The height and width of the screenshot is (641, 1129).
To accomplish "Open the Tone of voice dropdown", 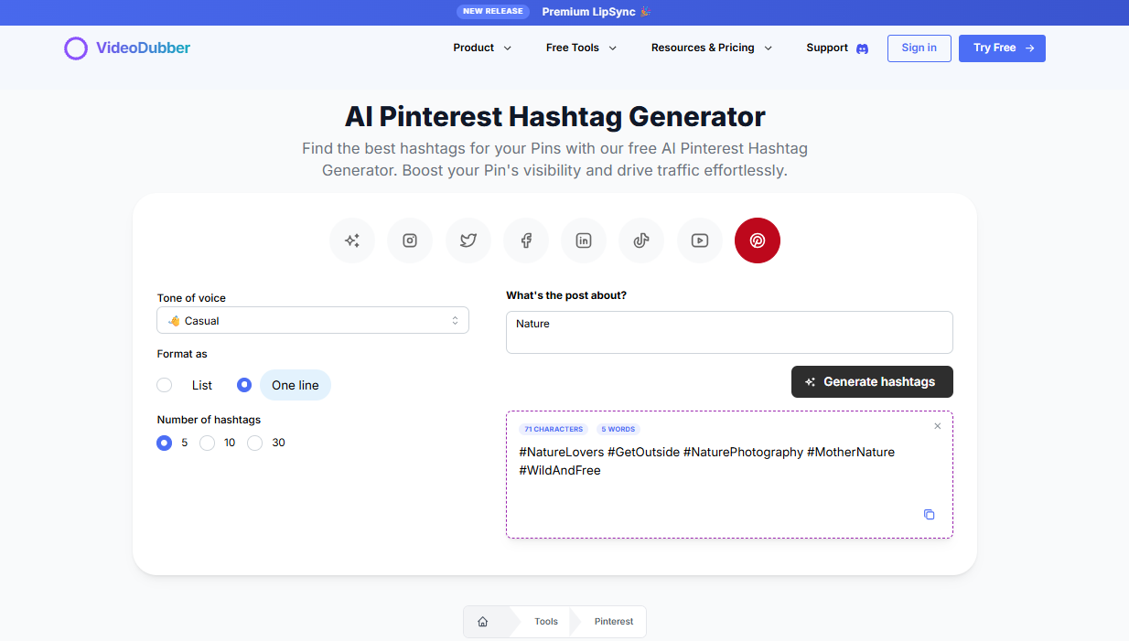I will tap(313, 320).
